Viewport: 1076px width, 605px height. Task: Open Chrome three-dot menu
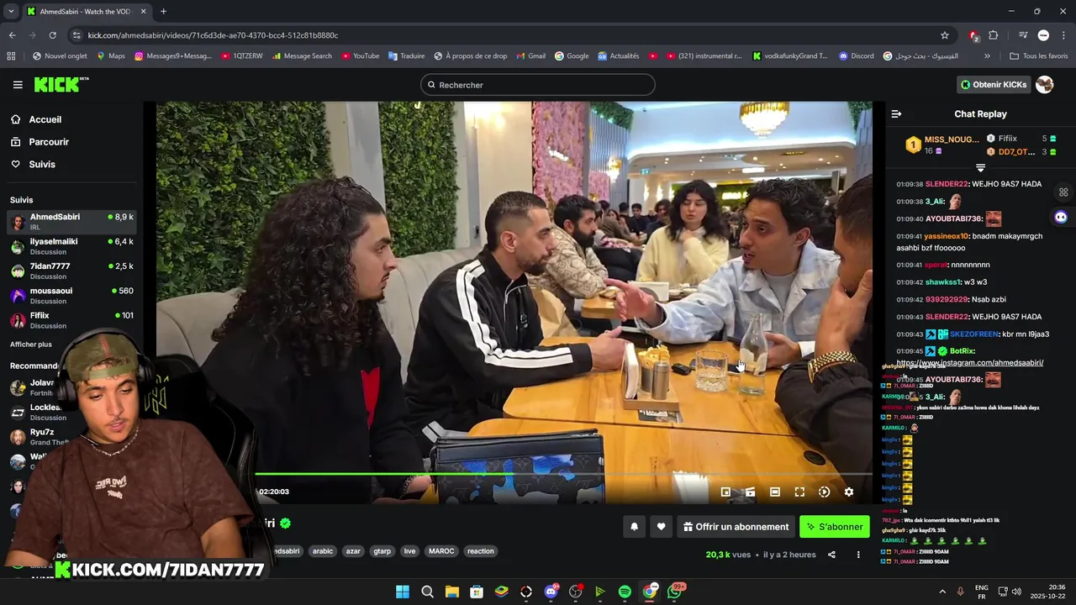tap(1063, 35)
